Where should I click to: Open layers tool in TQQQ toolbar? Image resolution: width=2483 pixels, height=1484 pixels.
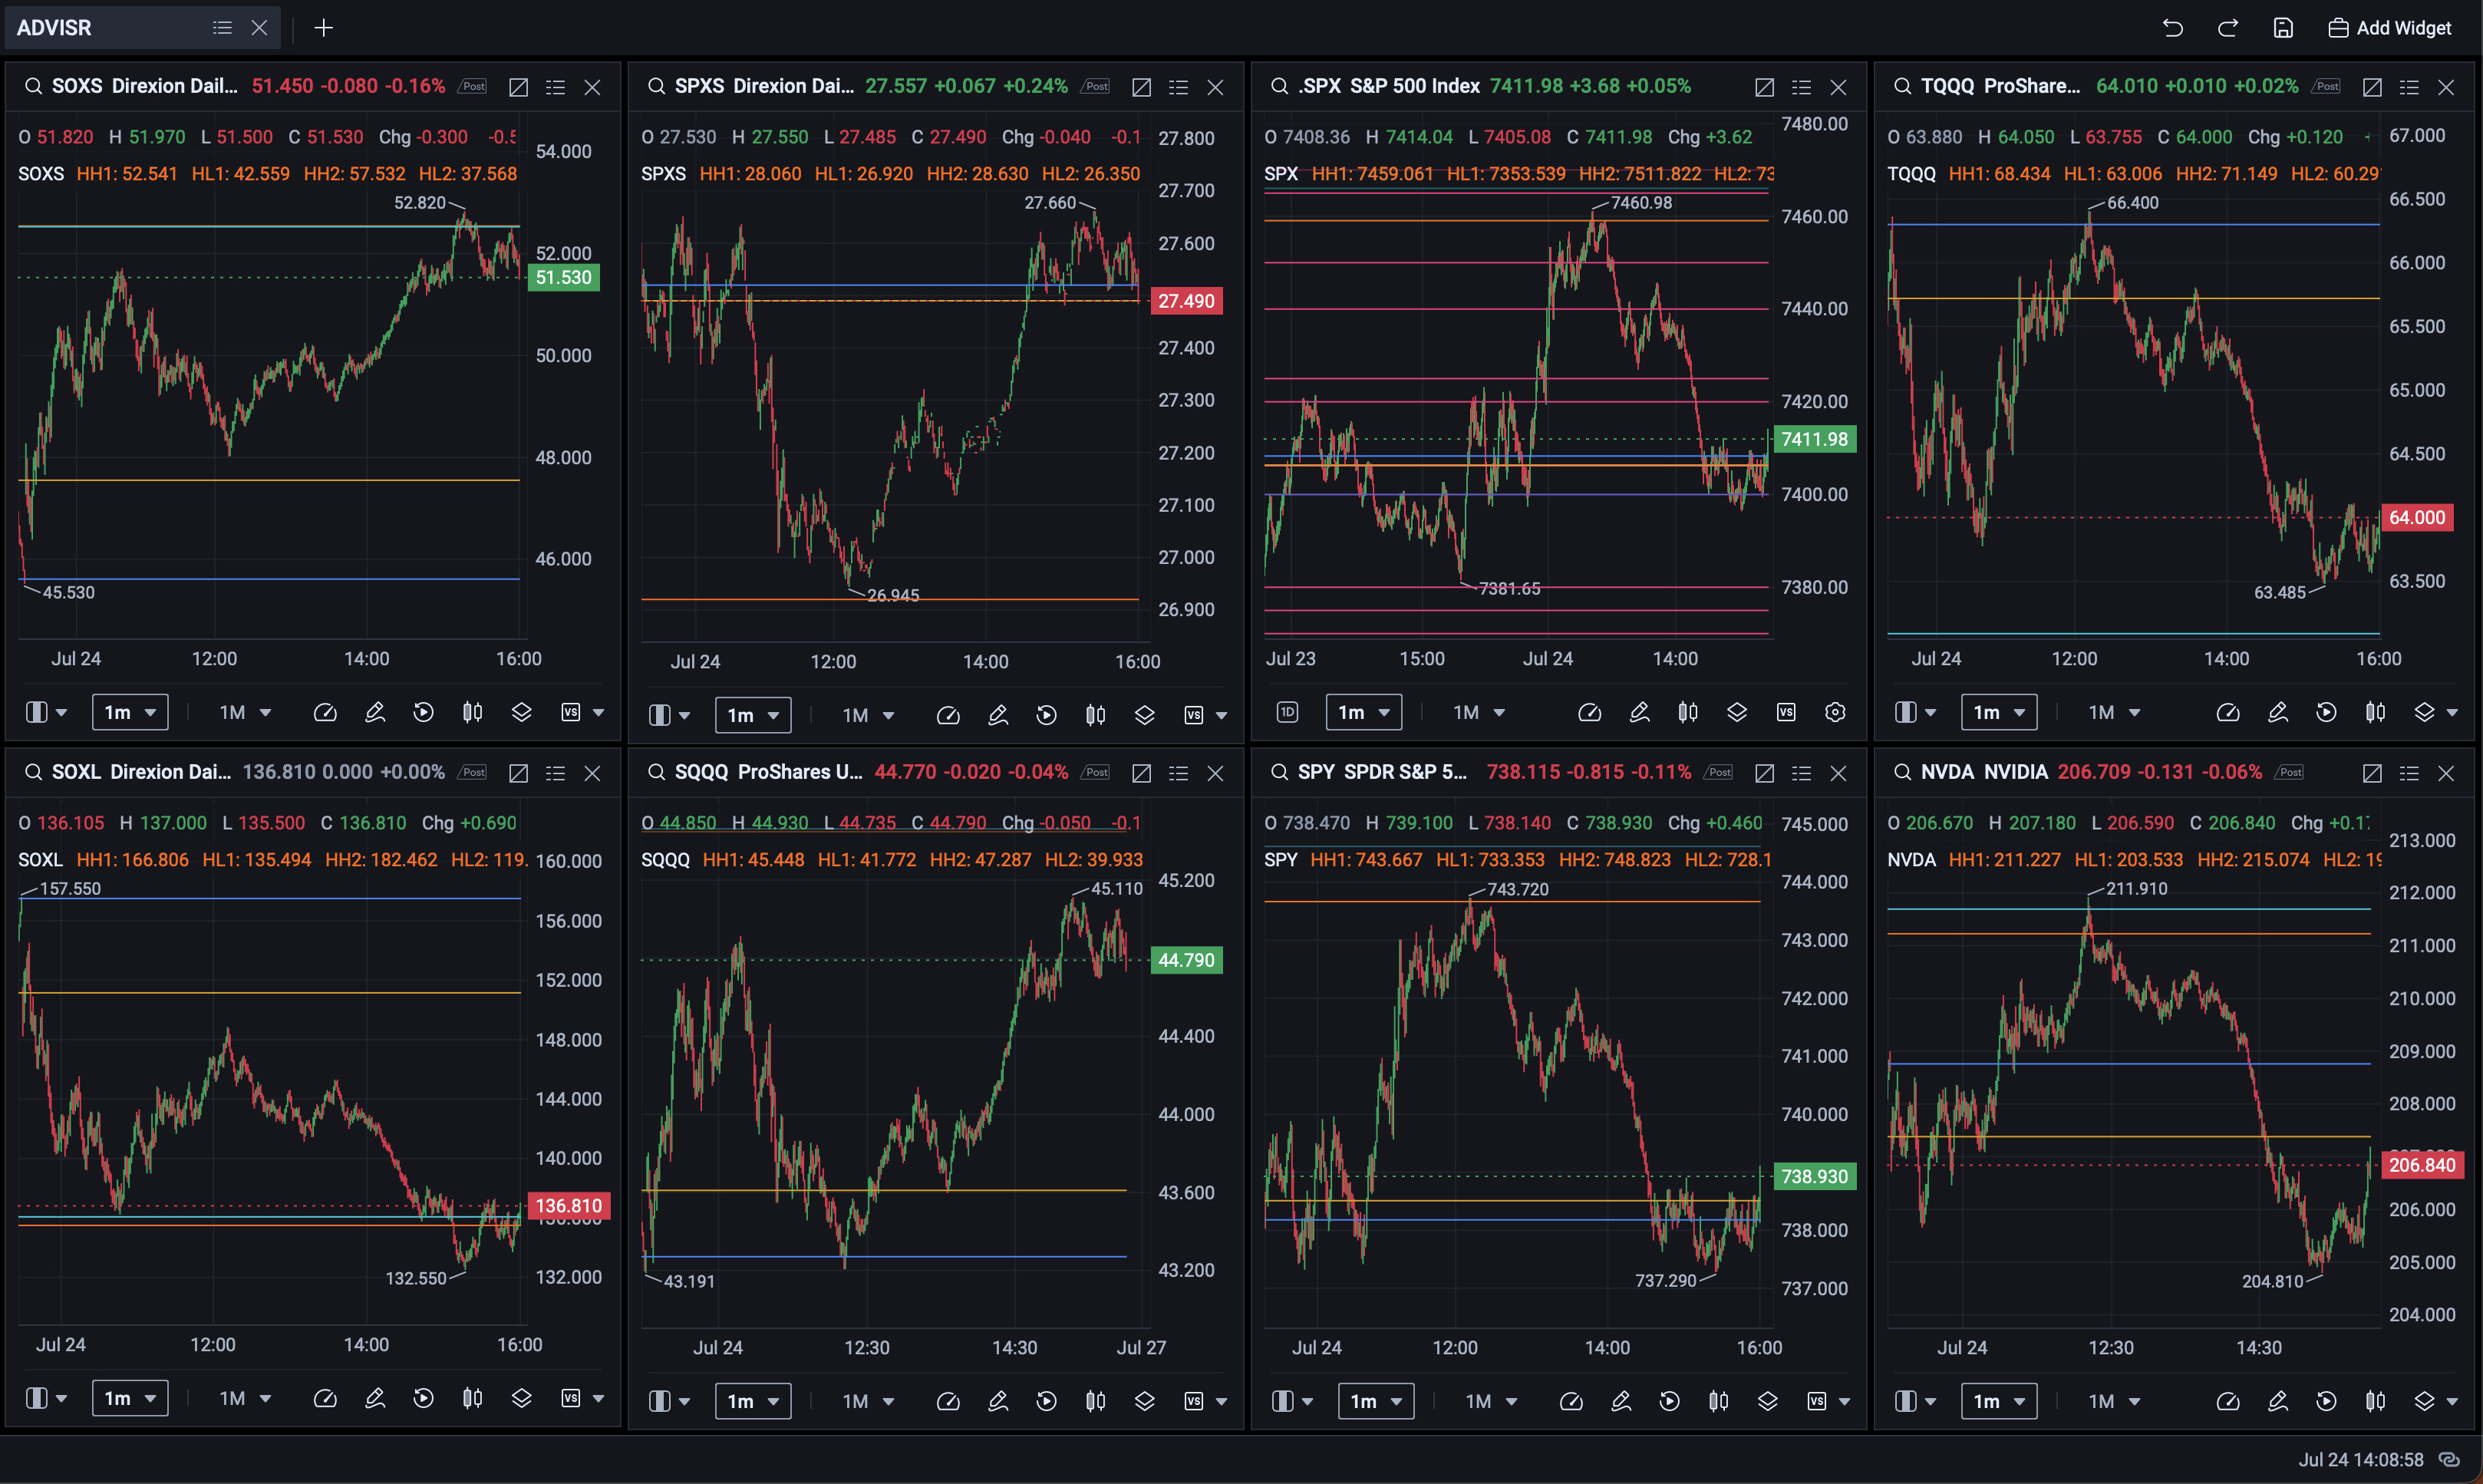tap(2425, 712)
